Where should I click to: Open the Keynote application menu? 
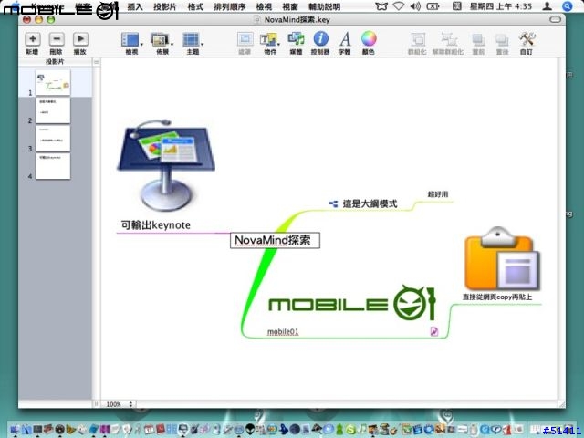47,6
